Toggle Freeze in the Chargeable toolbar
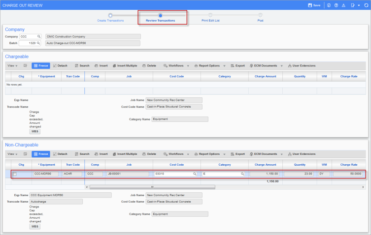371x235 pixels. pos(41,65)
